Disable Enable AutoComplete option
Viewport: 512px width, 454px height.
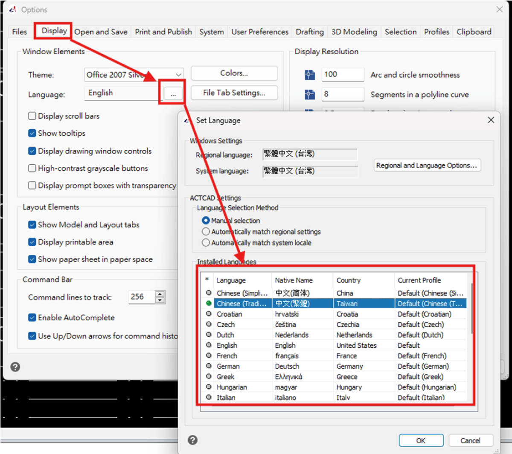pyautogui.click(x=32, y=317)
